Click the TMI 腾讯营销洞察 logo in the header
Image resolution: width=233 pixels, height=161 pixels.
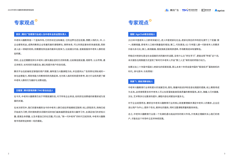pos(190,10)
